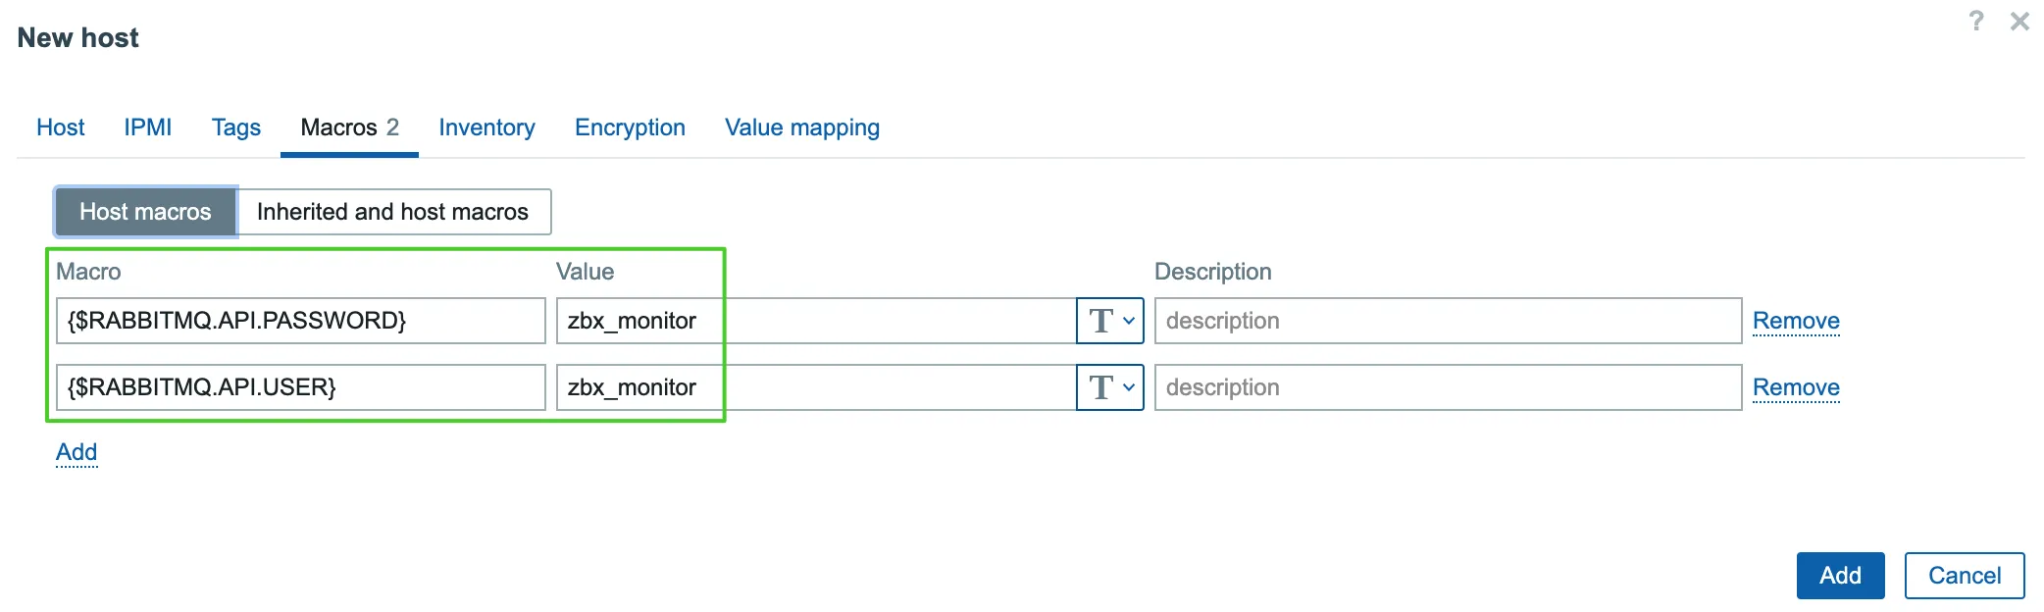Image resolution: width=2044 pixels, height=612 pixels.
Task: Switch to the IPMI tab
Action: [147, 127]
